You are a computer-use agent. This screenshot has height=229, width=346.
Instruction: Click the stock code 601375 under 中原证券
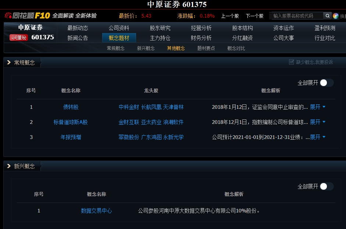click(x=43, y=37)
